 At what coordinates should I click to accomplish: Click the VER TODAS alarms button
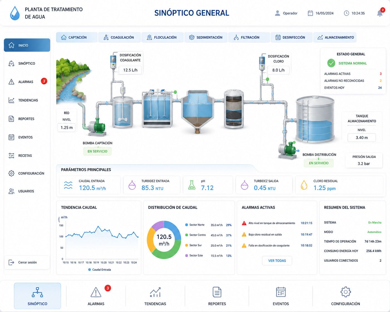[277, 261]
